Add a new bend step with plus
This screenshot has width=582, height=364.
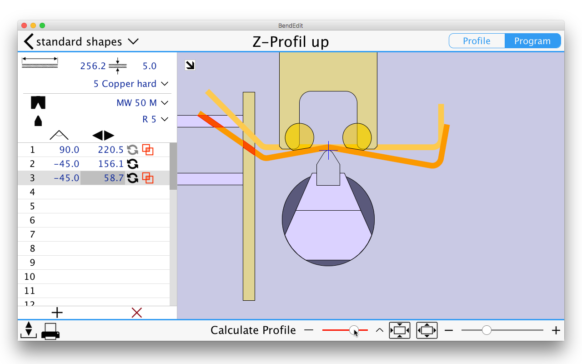click(57, 313)
